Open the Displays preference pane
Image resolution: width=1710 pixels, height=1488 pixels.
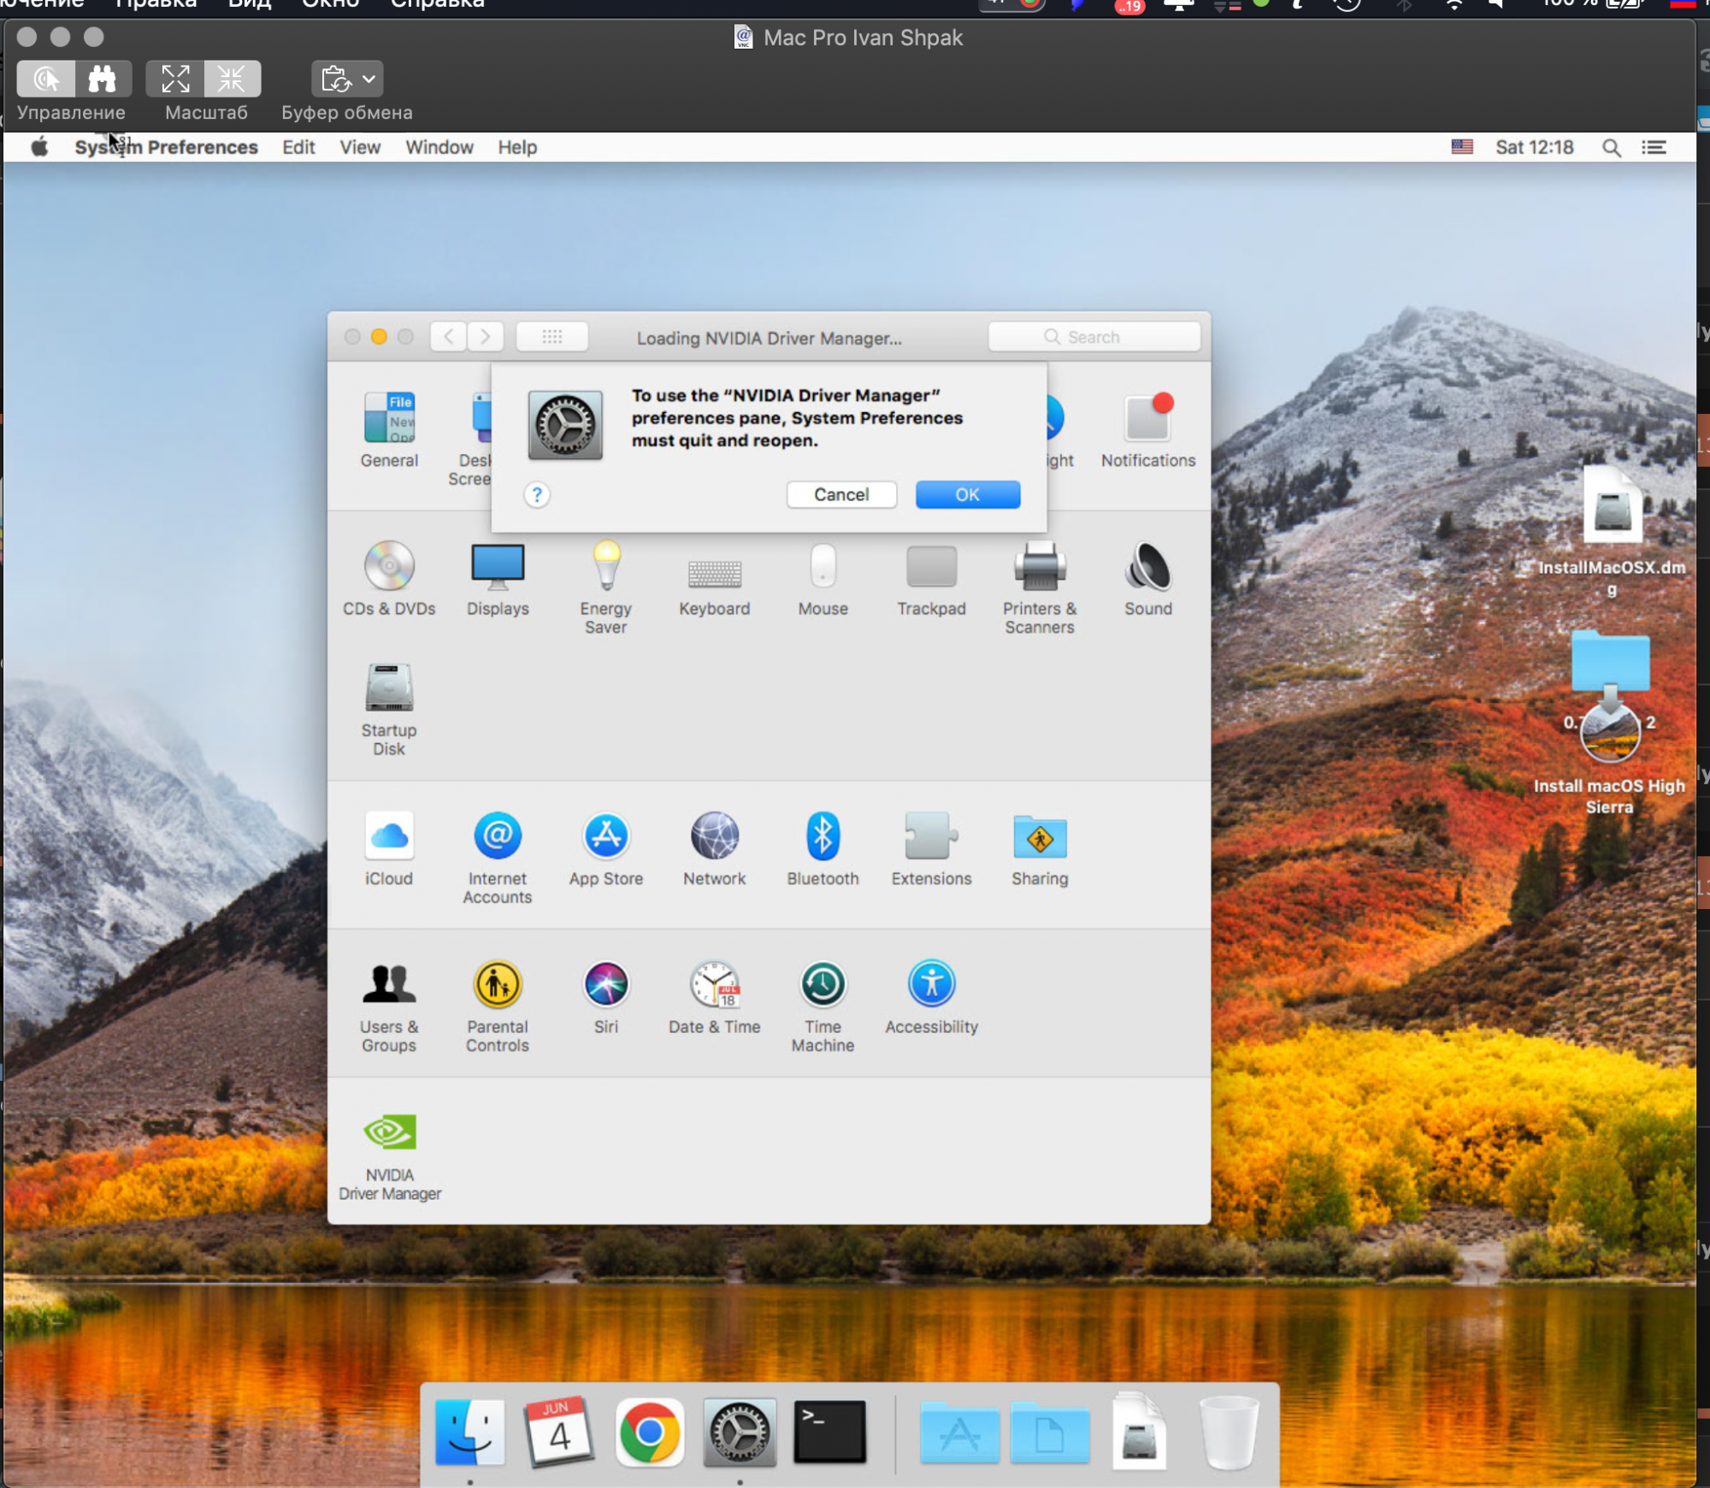pos(498,578)
